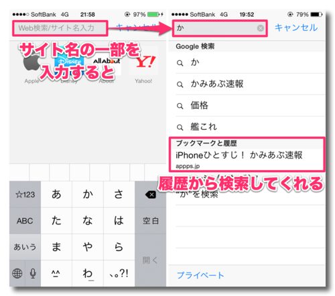Tap the microphone dictation icon
This screenshot has height=296, width=335.
33,273
